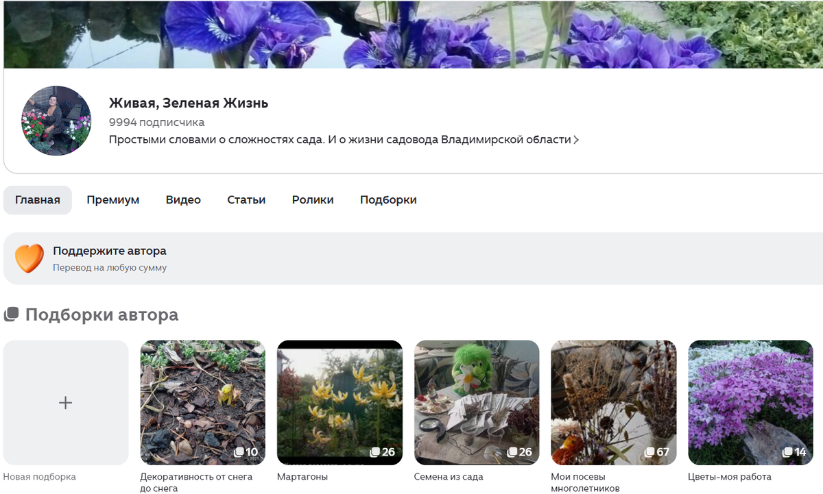Screen dimensions: 823x494
Task: Switch to the Статьи tab
Action: [246, 200]
